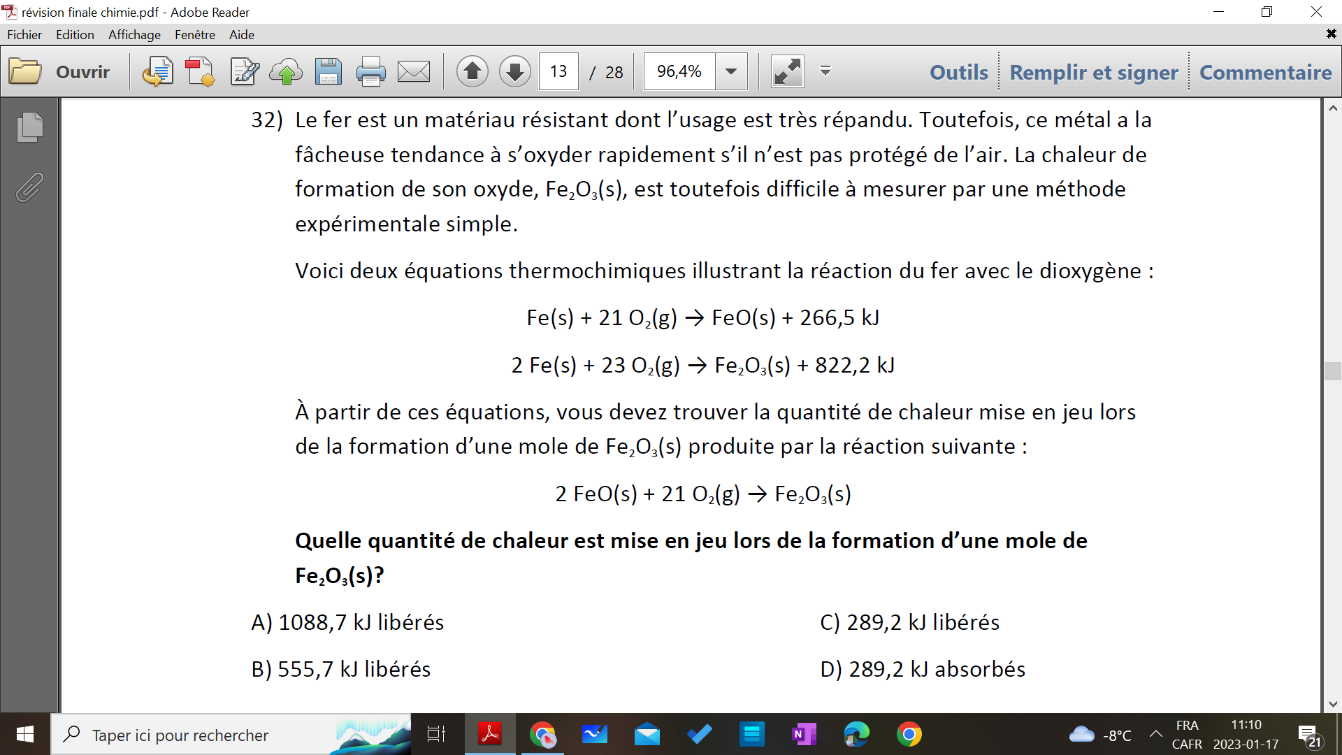The height and width of the screenshot is (755, 1342).
Task: Edit the current page number field
Action: (x=558, y=71)
